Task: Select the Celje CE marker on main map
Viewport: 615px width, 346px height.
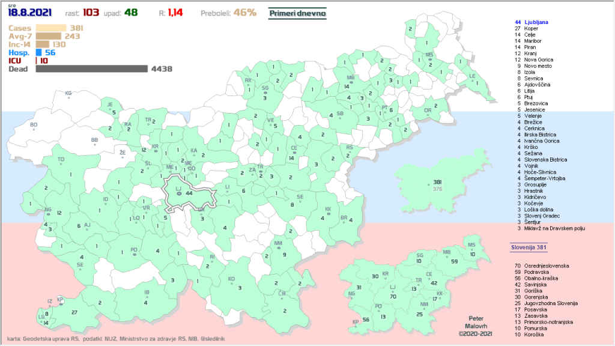Action: (294, 153)
